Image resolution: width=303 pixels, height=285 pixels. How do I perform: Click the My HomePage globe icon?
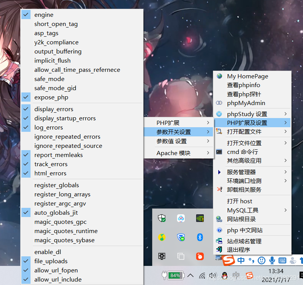click(219, 76)
